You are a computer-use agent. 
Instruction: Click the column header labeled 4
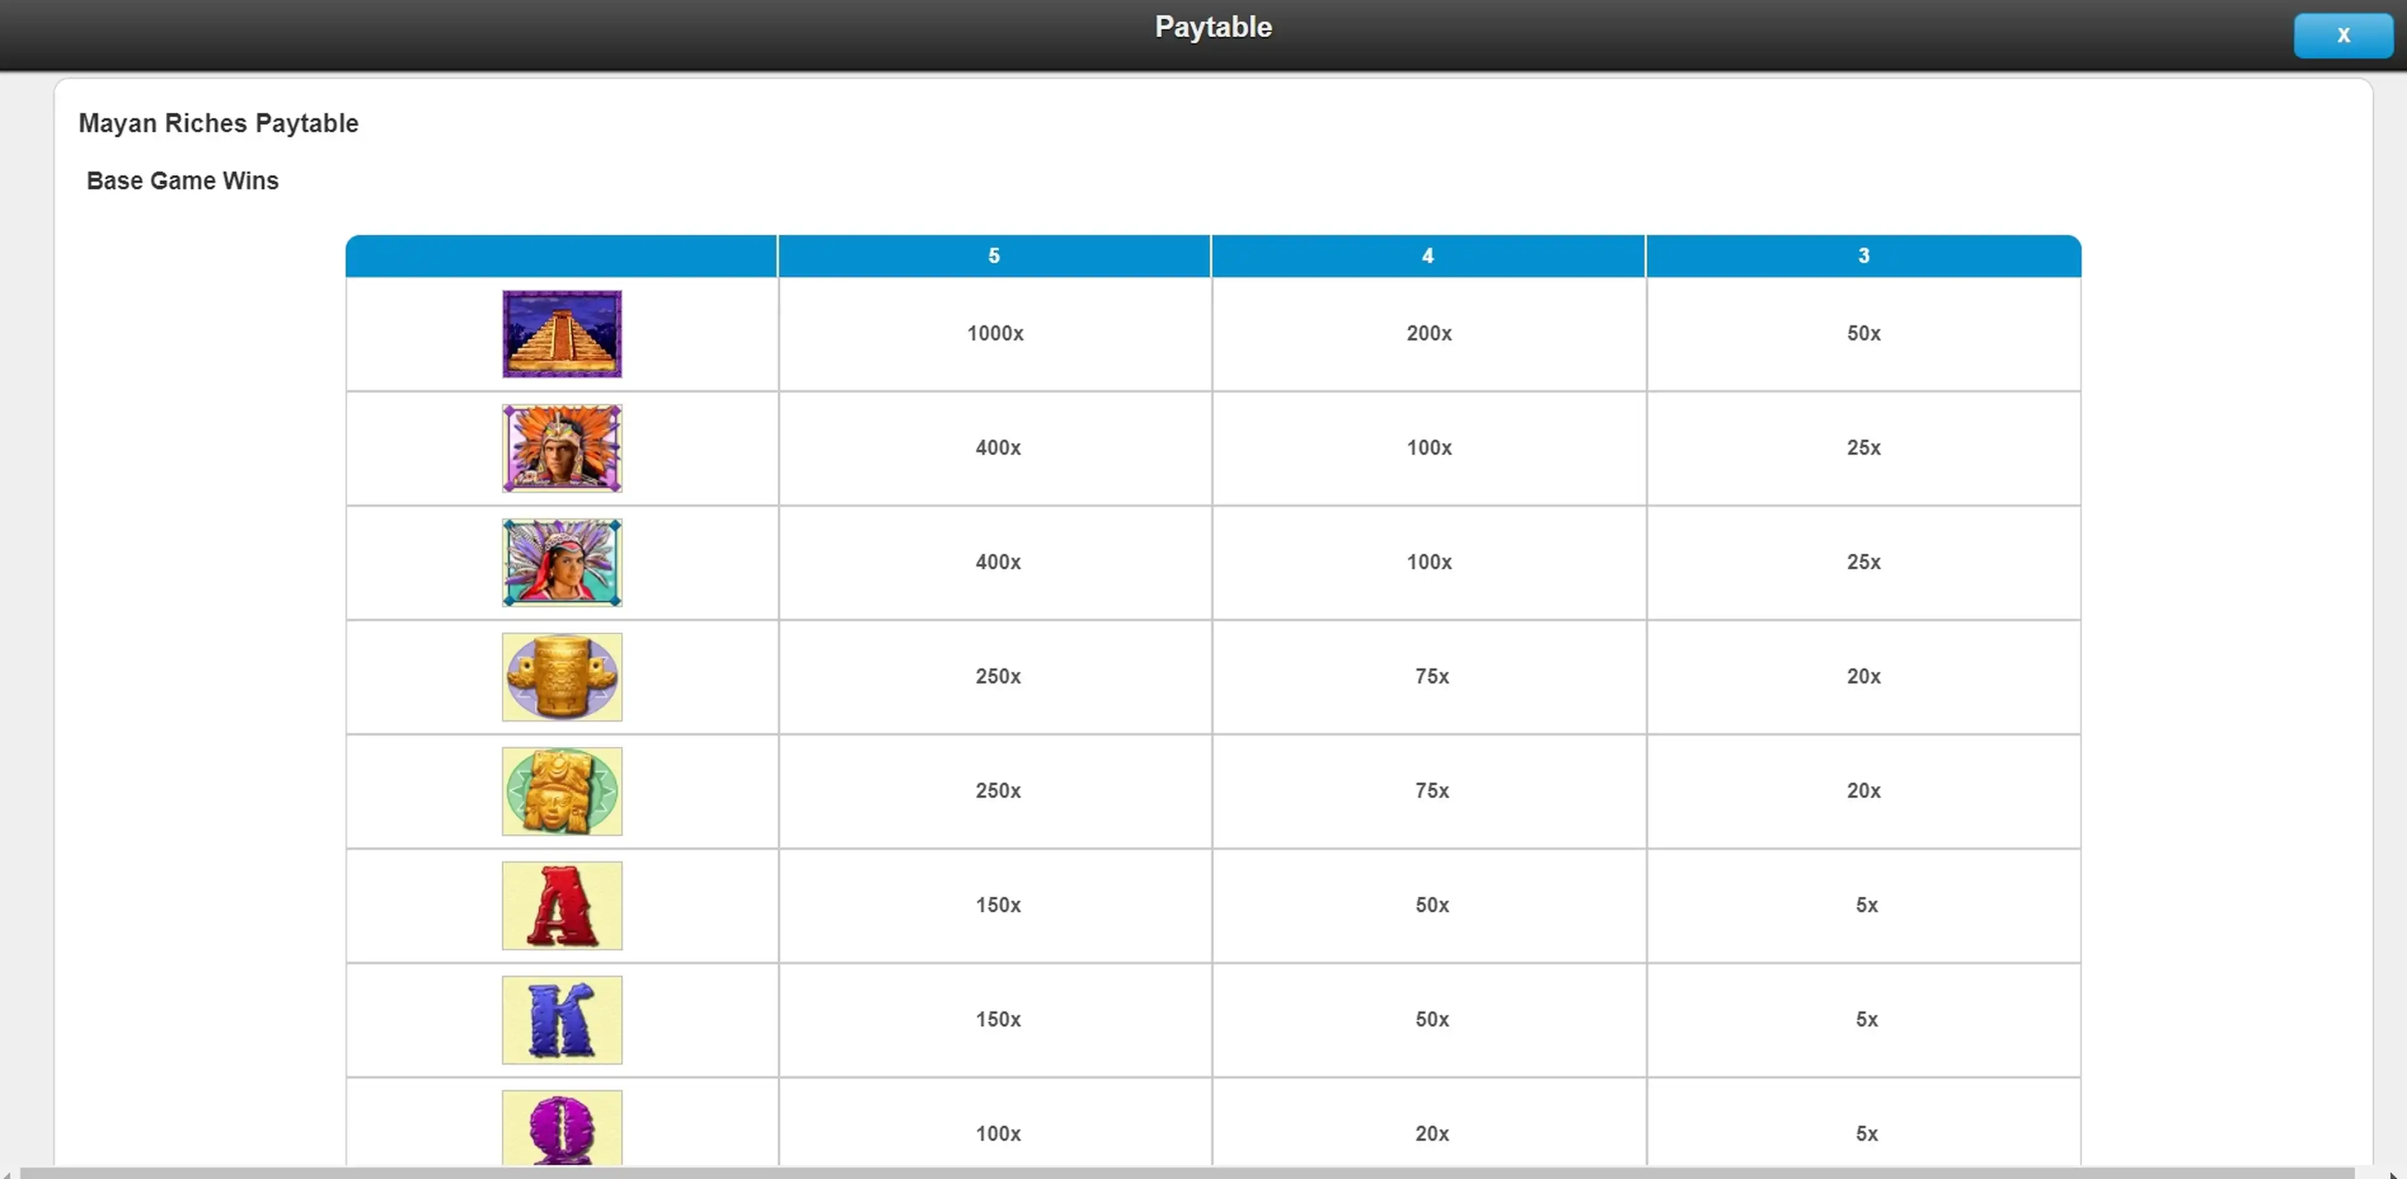(x=1428, y=256)
